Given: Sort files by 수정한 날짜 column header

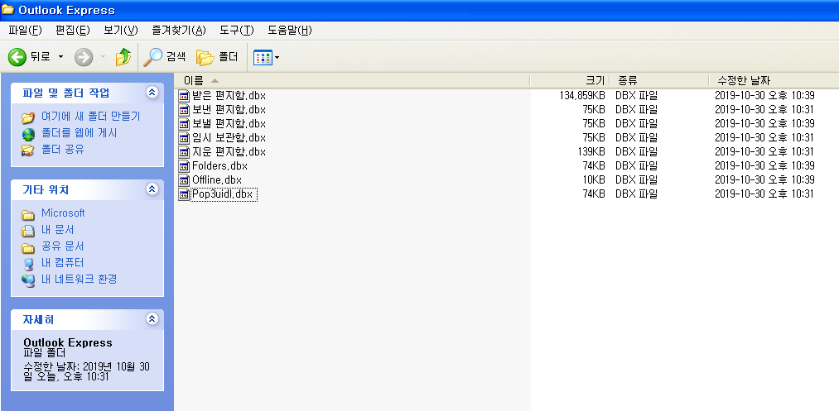Looking at the screenshot, I should [774, 81].
